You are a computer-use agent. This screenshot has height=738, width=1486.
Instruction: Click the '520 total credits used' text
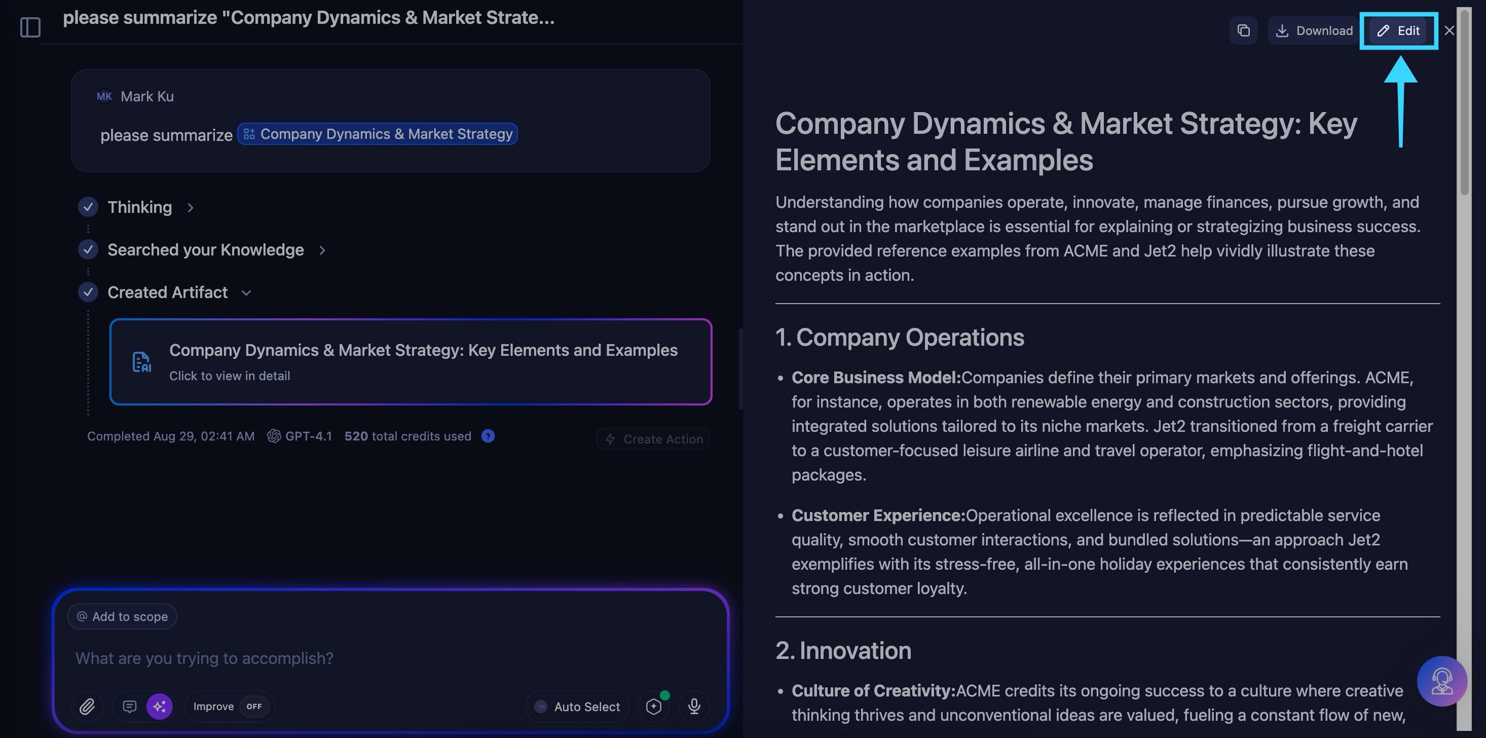[408, 436]
